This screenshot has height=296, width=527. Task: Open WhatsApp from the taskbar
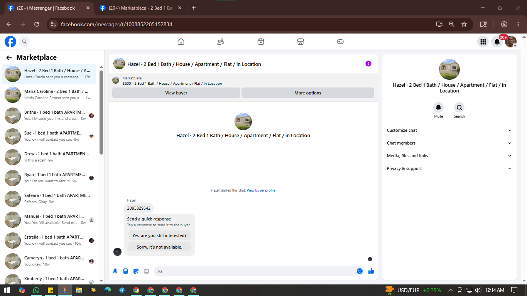[36, 290]
